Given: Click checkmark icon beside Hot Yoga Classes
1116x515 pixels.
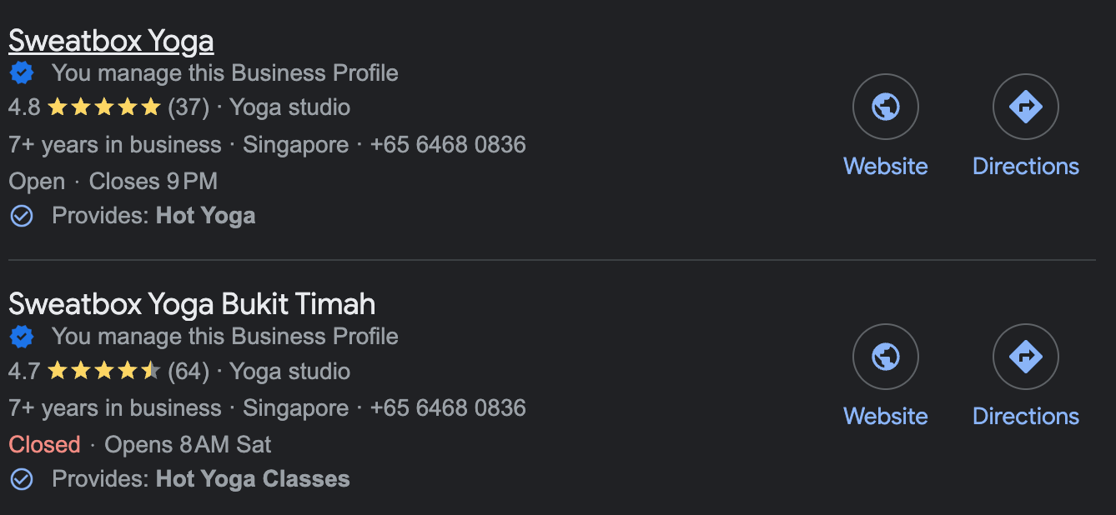Looking at the screenshot, I should pyautogui.click(x=22, y=479).
